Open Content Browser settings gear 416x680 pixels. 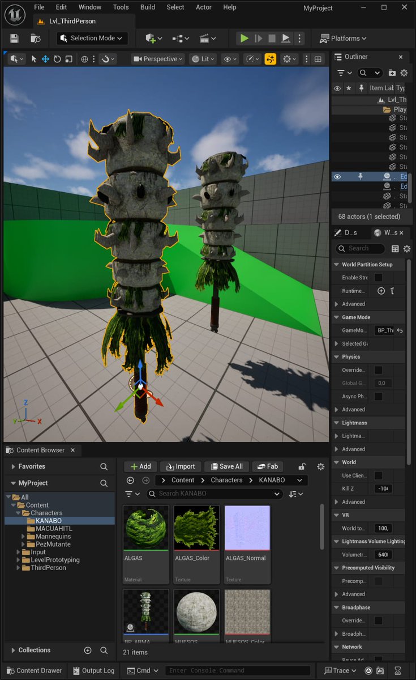click(321, 466)
